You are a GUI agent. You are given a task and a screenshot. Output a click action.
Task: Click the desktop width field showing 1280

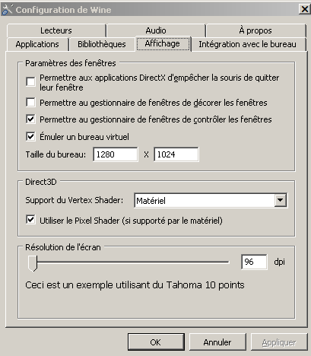tap(116, 154)
